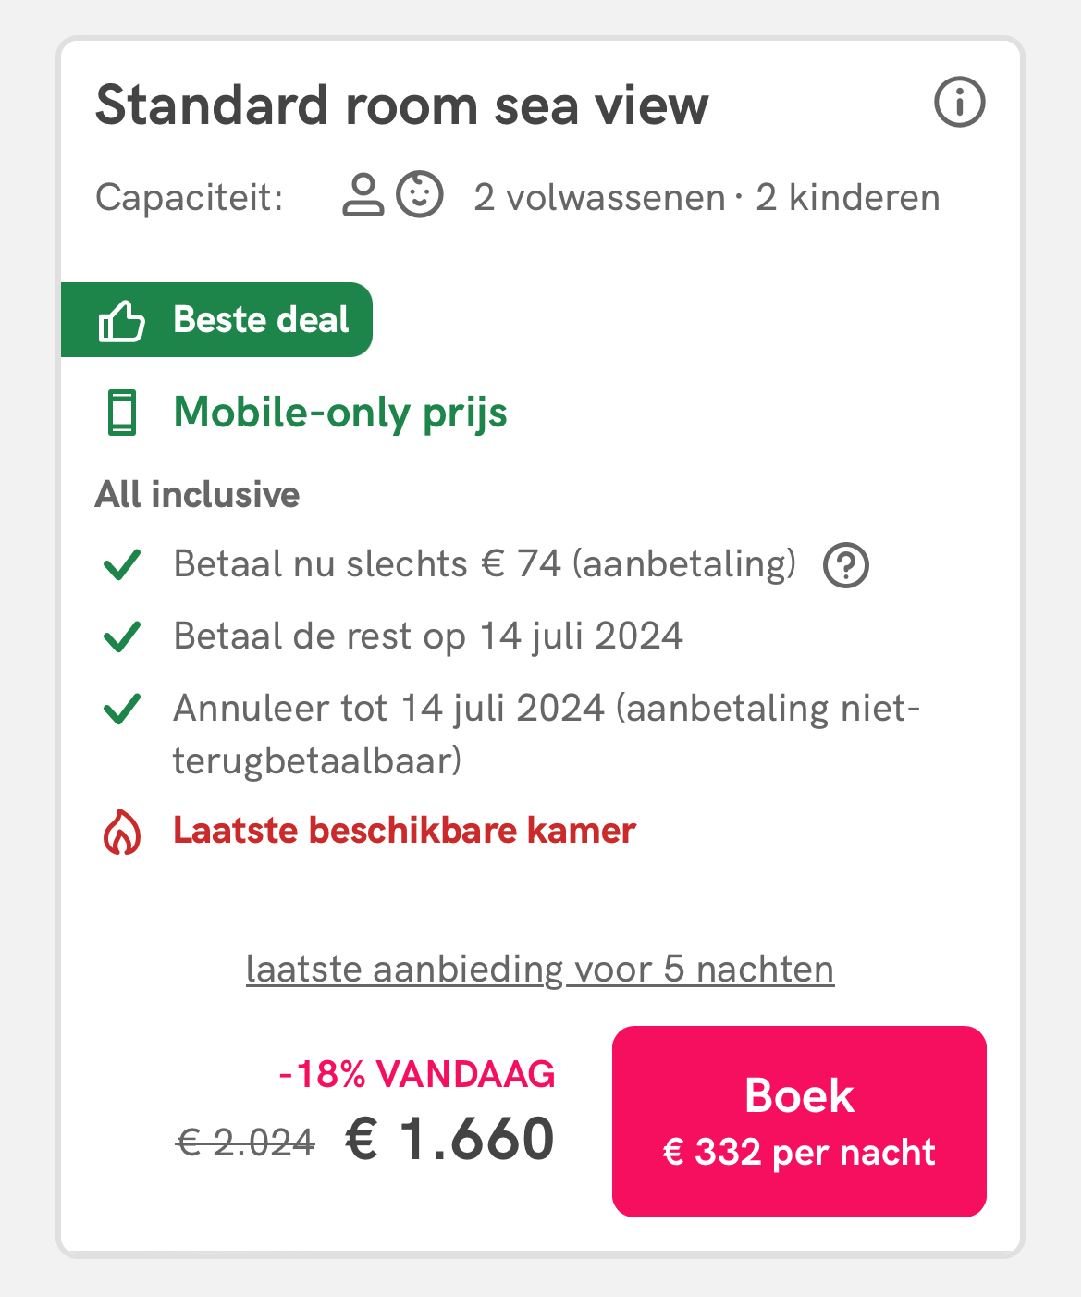Click the thumbs-up icon in Beste deal
This screenshot has width=1082, height=1297.
(122, 321)
